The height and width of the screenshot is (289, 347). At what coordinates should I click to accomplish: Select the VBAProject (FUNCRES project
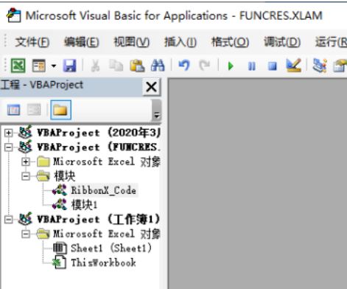pos(98,147)
